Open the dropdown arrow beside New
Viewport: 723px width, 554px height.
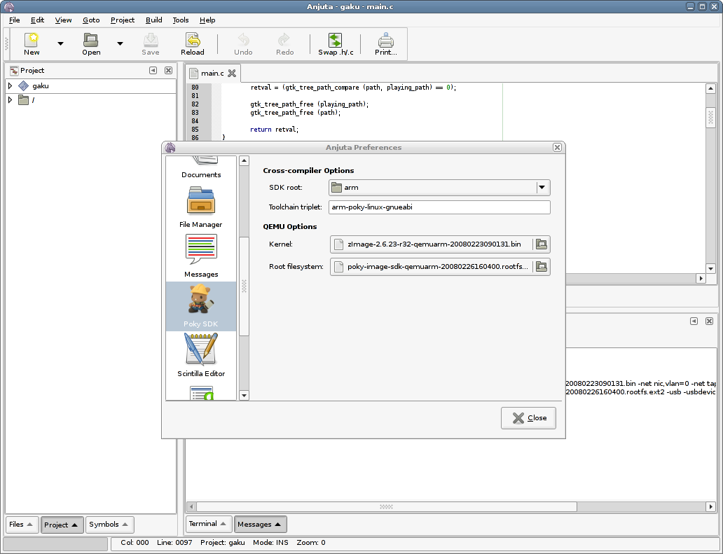click(60, 43)
